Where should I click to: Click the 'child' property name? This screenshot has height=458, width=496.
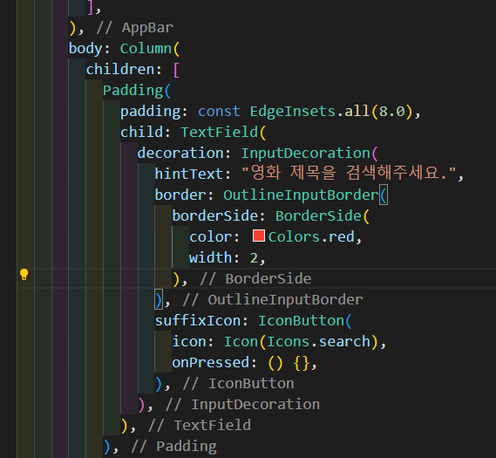click(141, 133)
